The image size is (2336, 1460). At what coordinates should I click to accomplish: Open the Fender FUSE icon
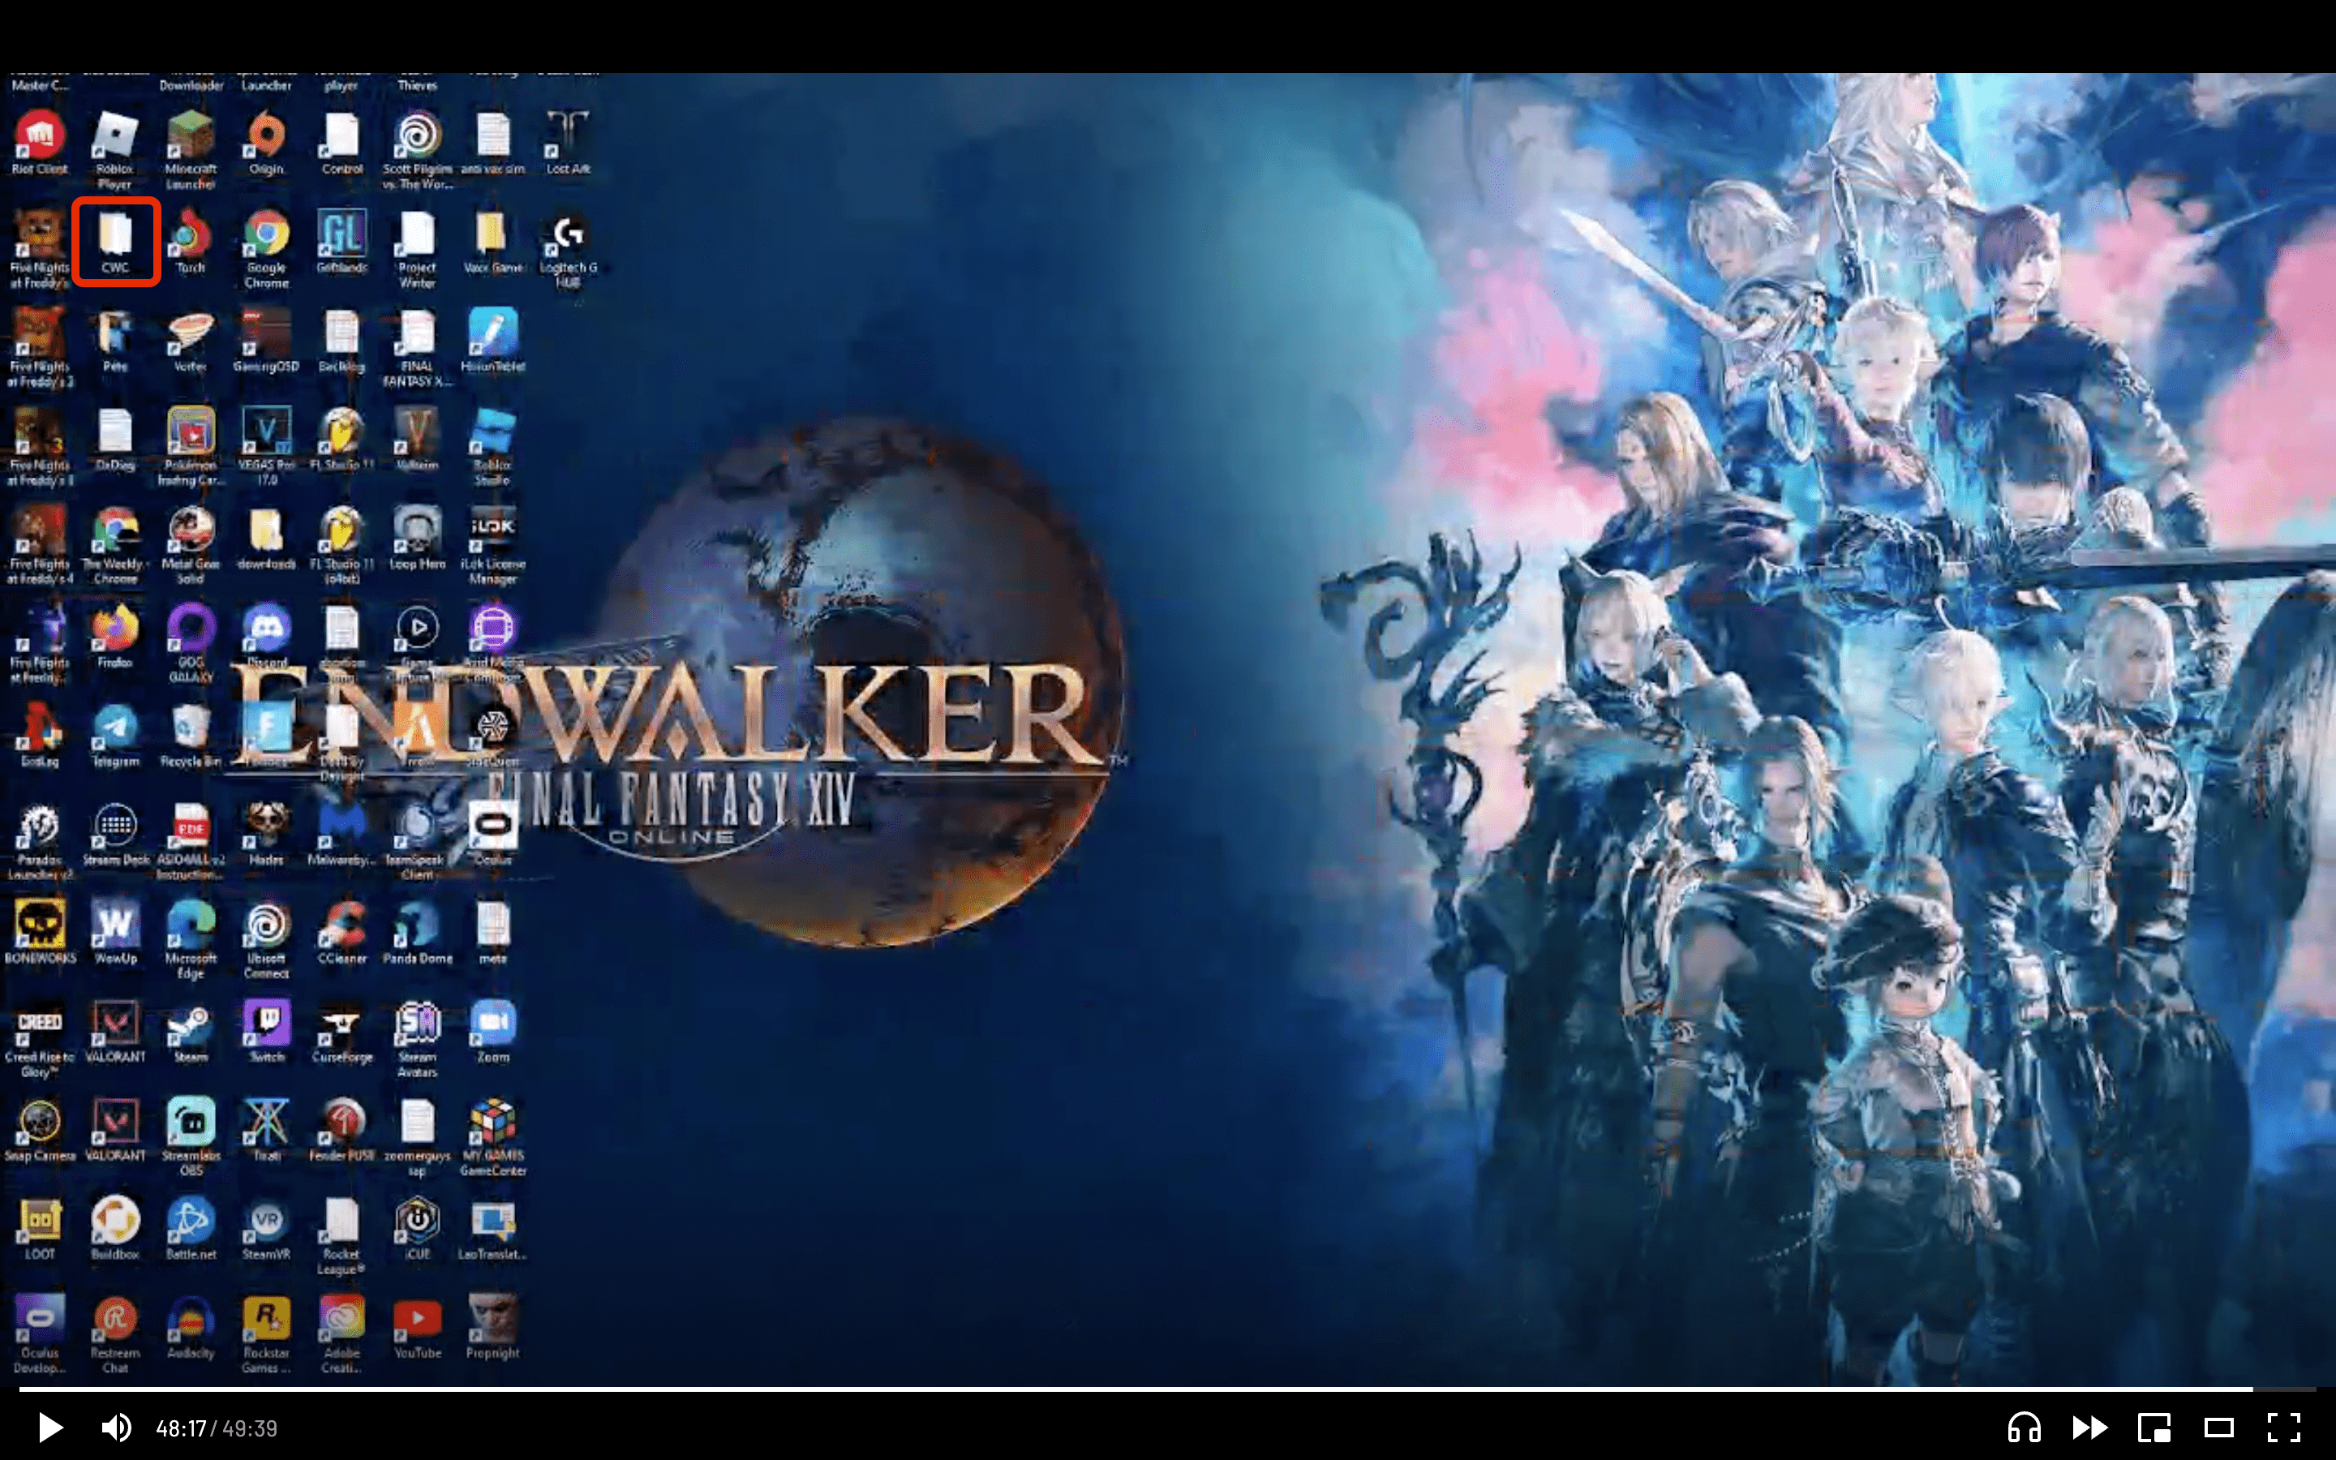click(341, 1130)
